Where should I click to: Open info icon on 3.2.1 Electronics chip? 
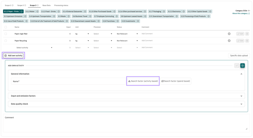pos(184,11)
